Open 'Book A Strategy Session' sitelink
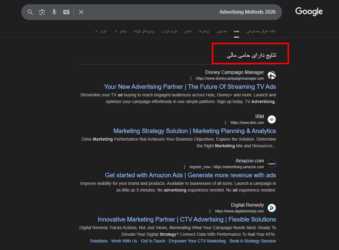 pos(253,241)
